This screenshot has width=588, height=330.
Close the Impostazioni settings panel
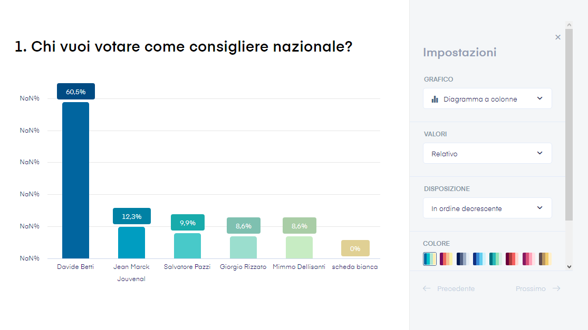click(557, 37)
